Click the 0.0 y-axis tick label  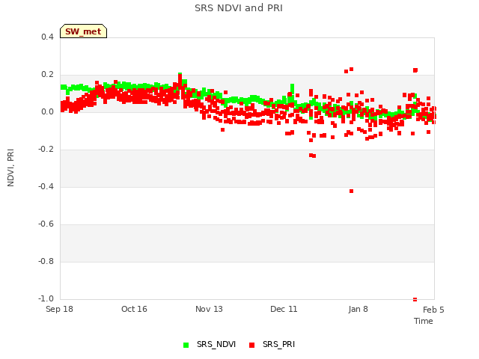click(47, 111)
